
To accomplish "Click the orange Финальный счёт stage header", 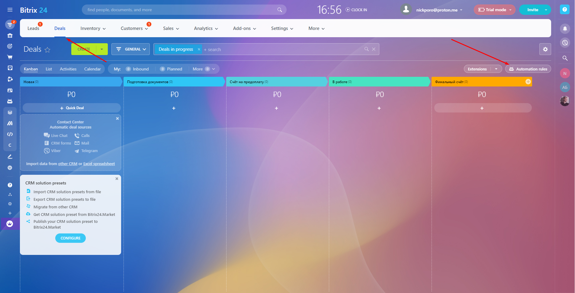I will point(477,82).
